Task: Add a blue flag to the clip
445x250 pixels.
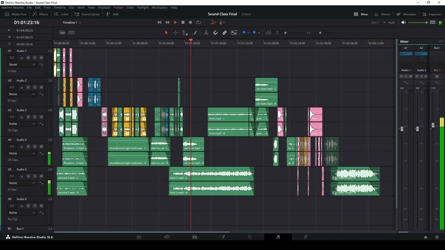Action: (x=244, y=33)
